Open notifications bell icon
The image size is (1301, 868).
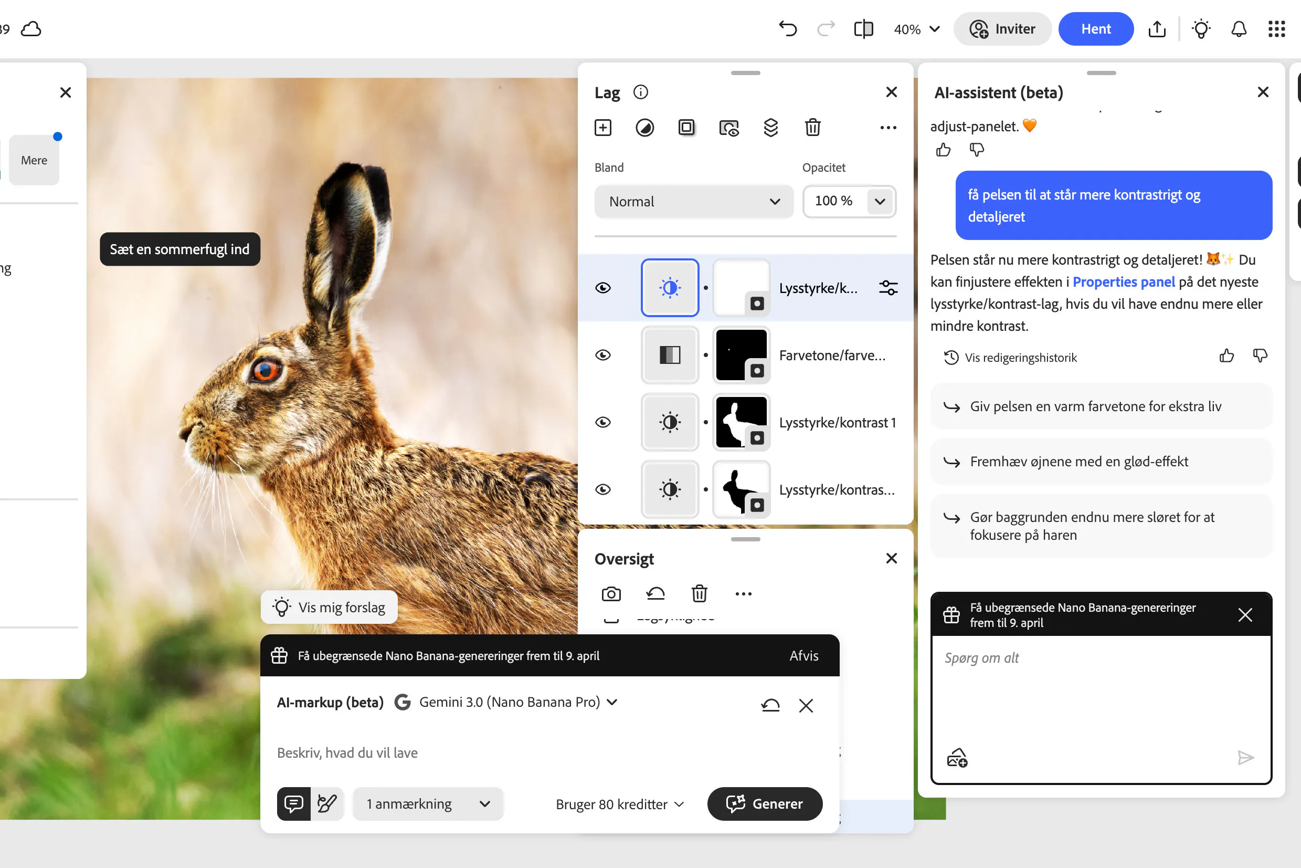pos(1239,29)
